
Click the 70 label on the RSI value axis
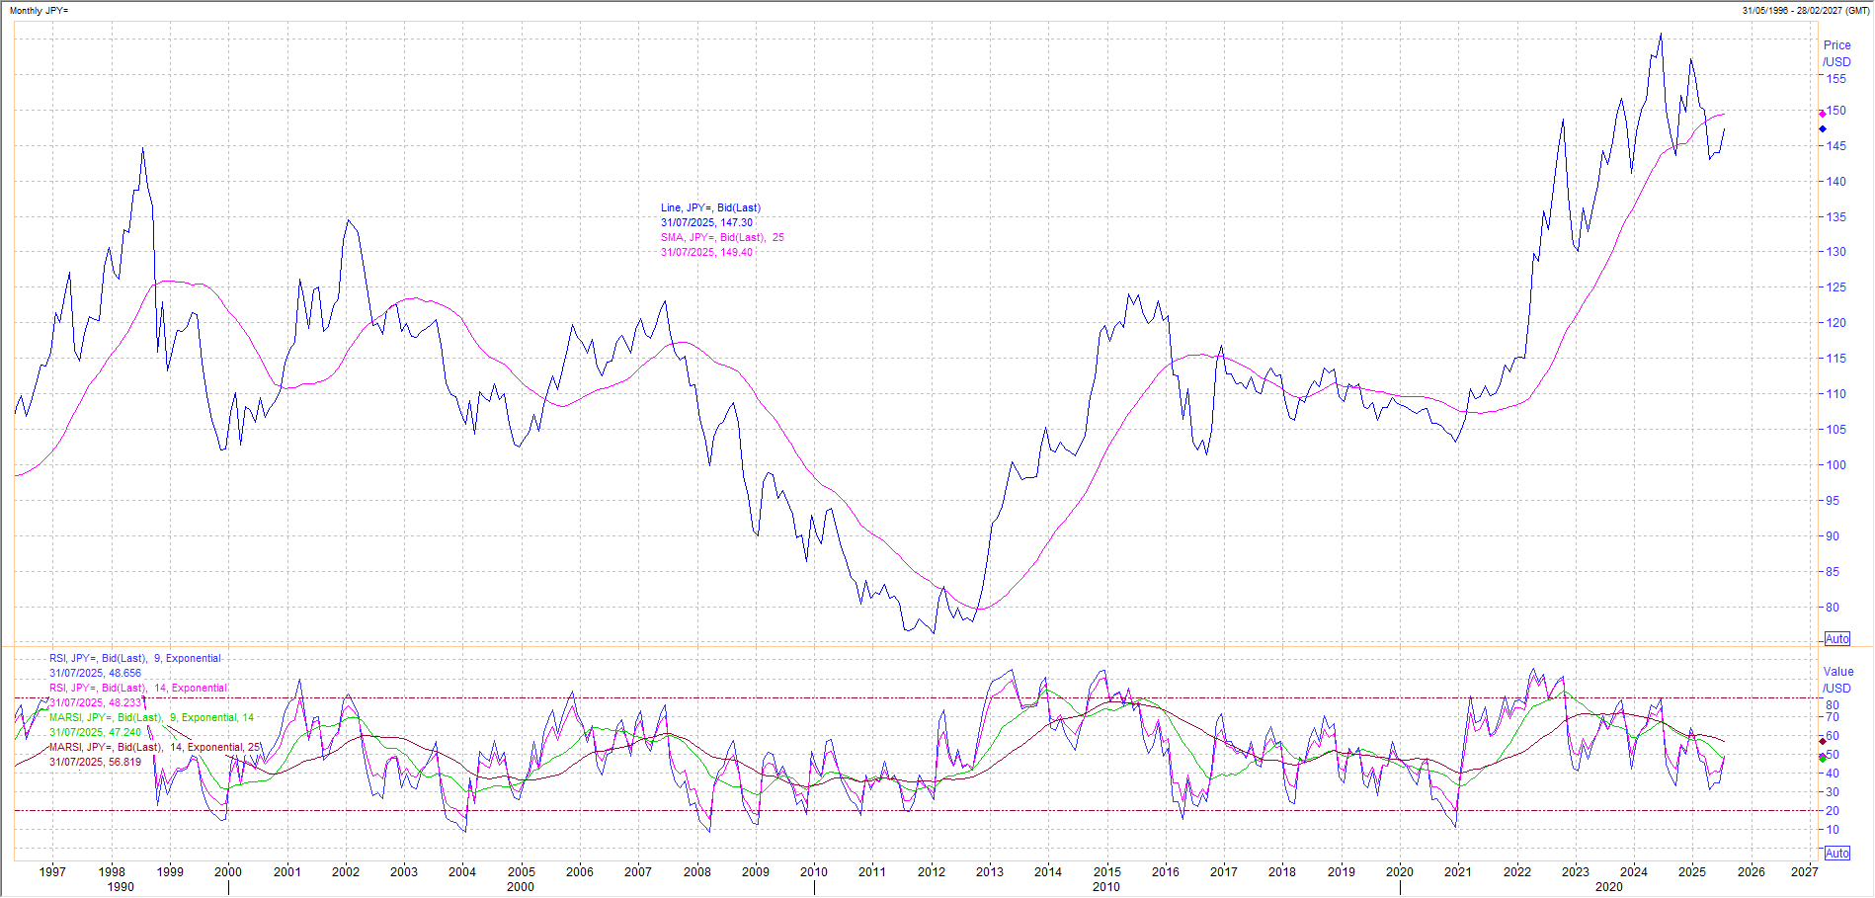[x=1833, y=717]
